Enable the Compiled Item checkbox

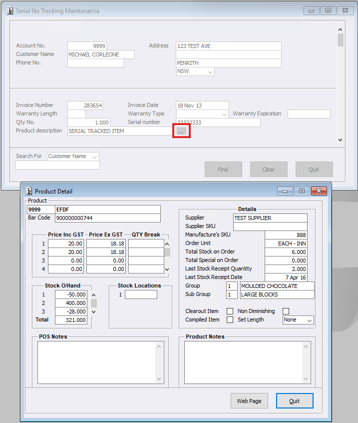click(230, 320)
